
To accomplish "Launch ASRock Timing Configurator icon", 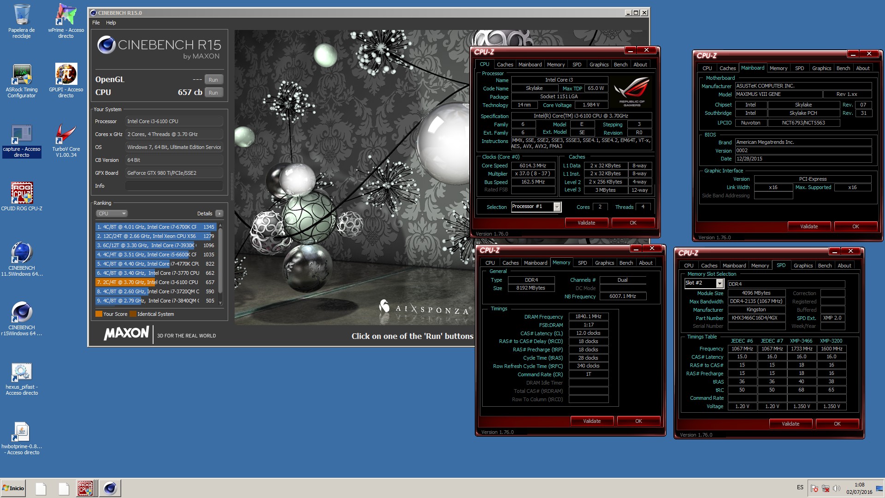I will pos(22,81).
